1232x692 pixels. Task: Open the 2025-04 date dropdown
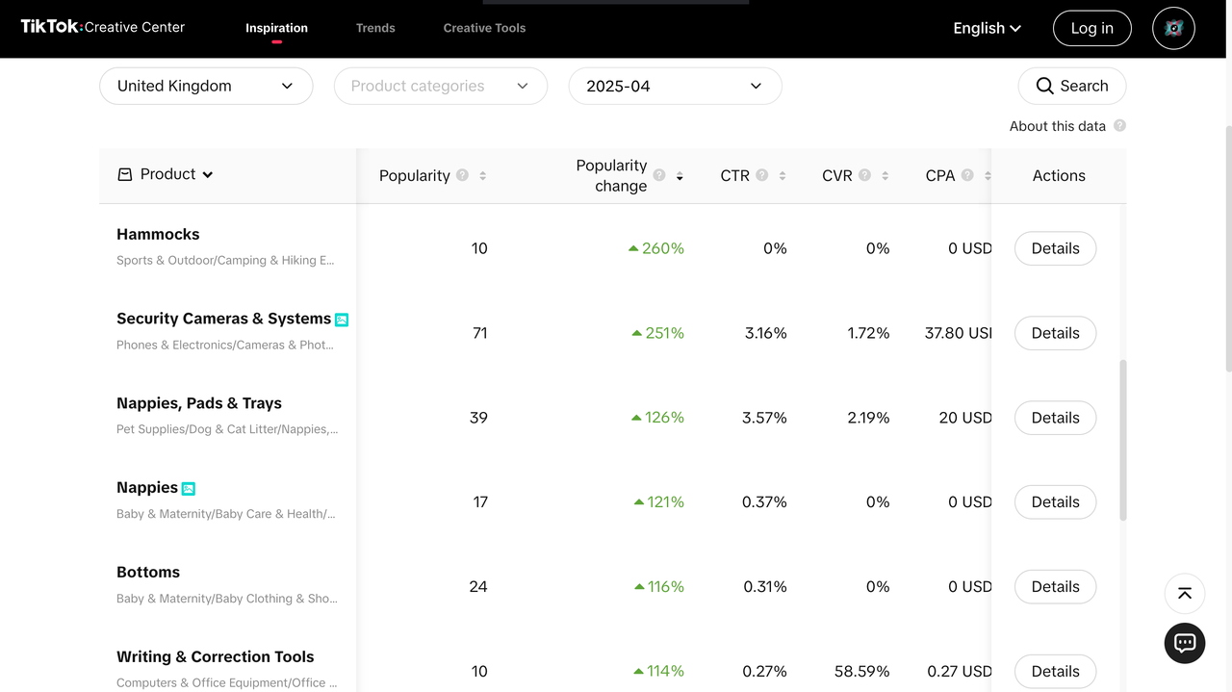pos(675,86)
